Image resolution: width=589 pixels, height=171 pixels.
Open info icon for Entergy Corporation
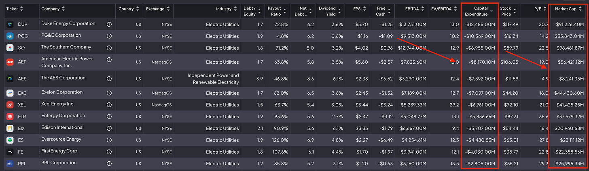(109, 117)
